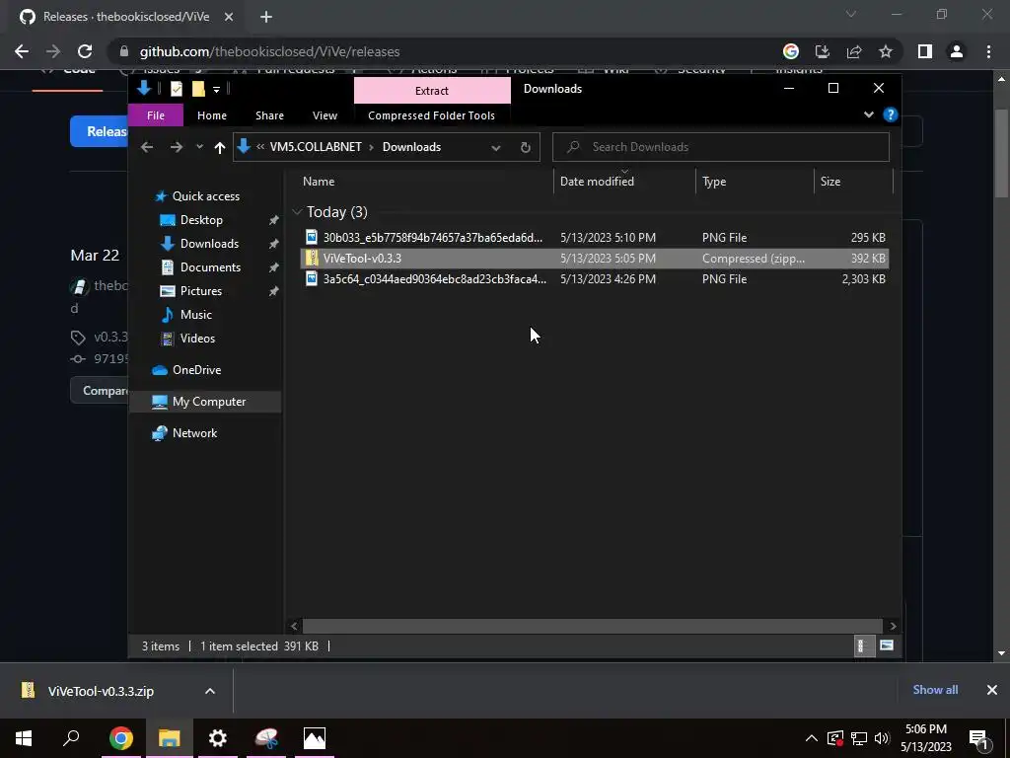Open ViVeTool-v0.3.3.zip from download bar

point(101,691)
